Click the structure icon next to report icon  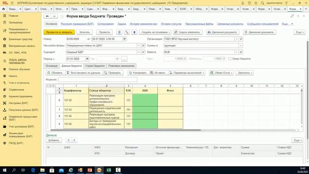[x=126, y=32]
